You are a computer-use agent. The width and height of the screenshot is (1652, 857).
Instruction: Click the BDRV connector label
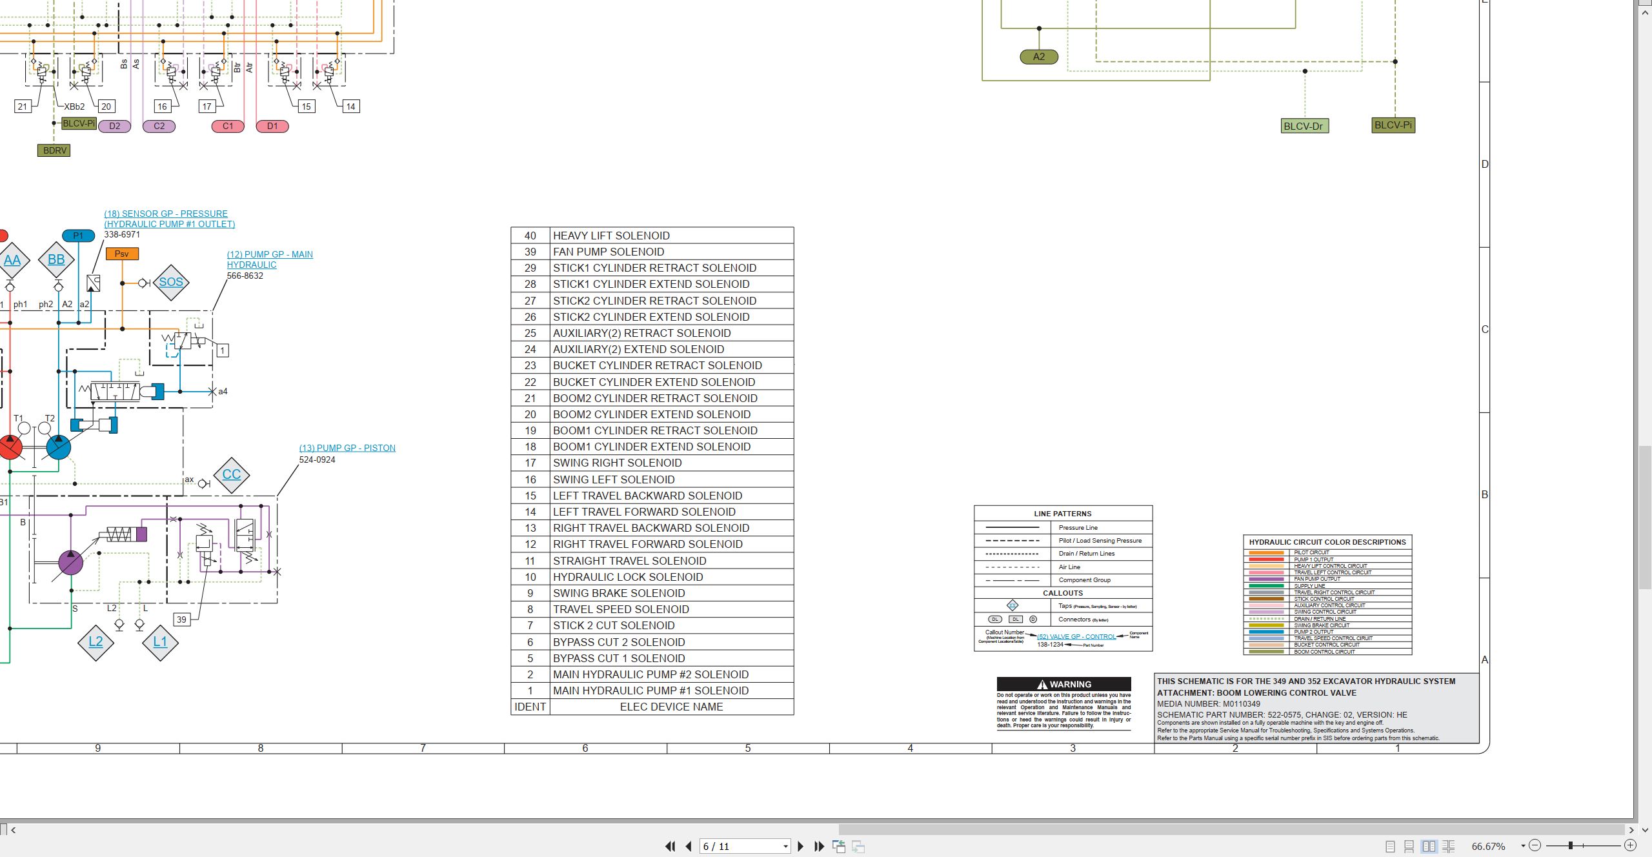[54, 150]
